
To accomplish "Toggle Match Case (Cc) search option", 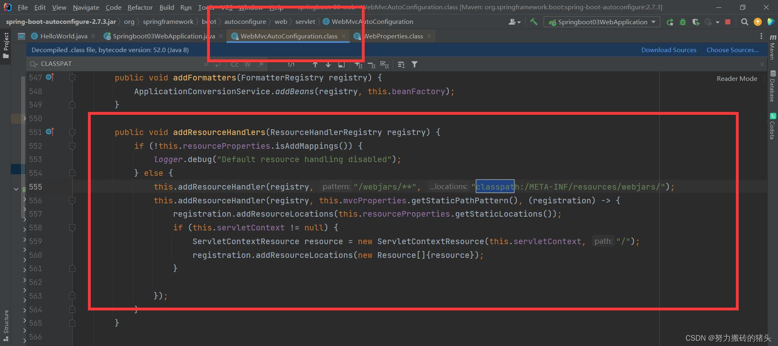I will tap(235, 64).
